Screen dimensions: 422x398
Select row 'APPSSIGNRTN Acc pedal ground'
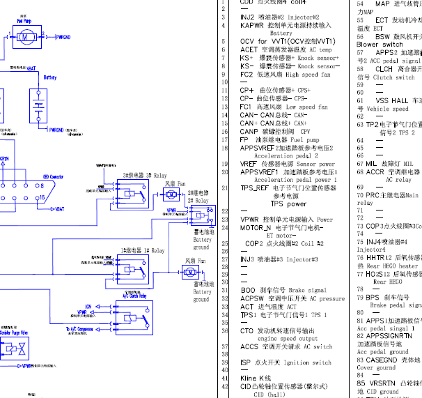pos(384,344)
